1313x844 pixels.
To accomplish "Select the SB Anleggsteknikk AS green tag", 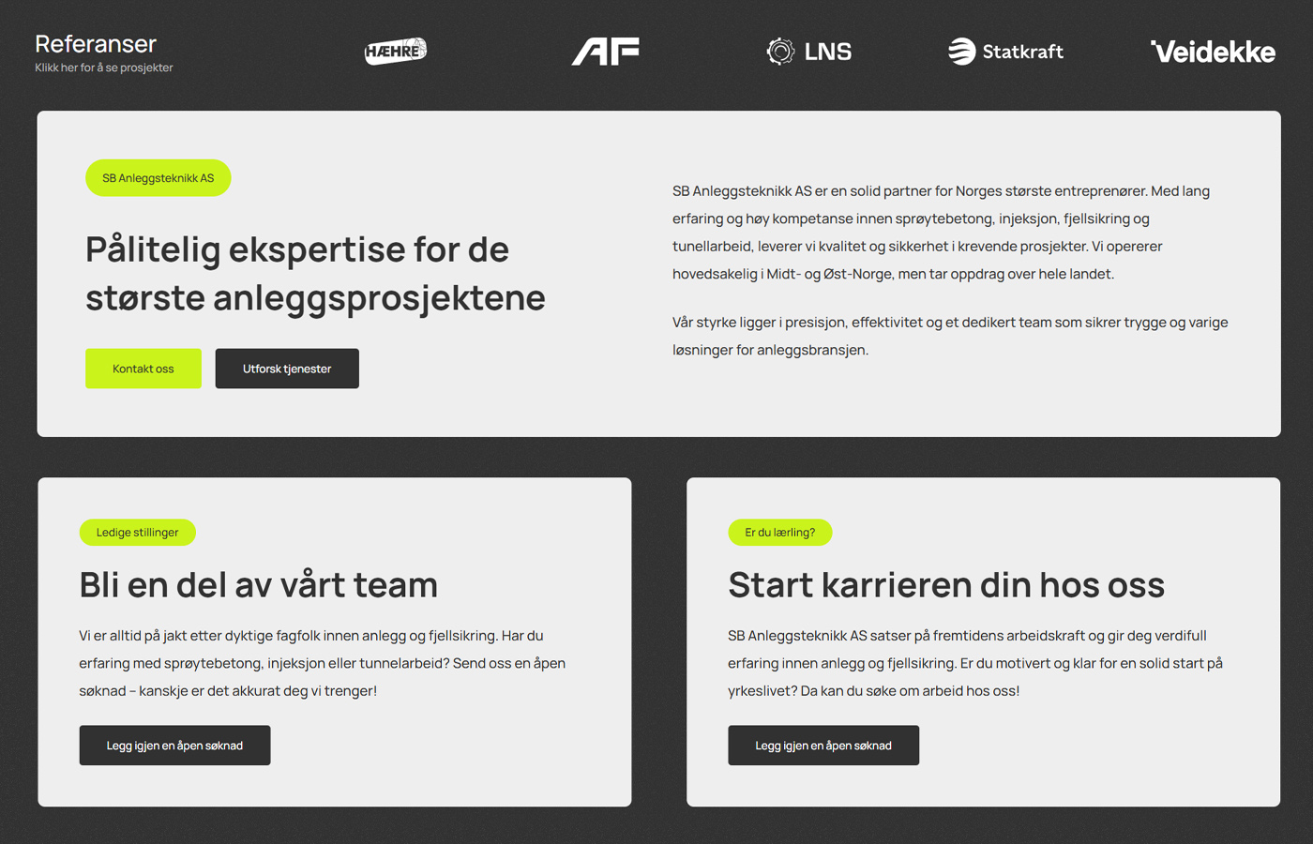I will click(x=158, y=178).
